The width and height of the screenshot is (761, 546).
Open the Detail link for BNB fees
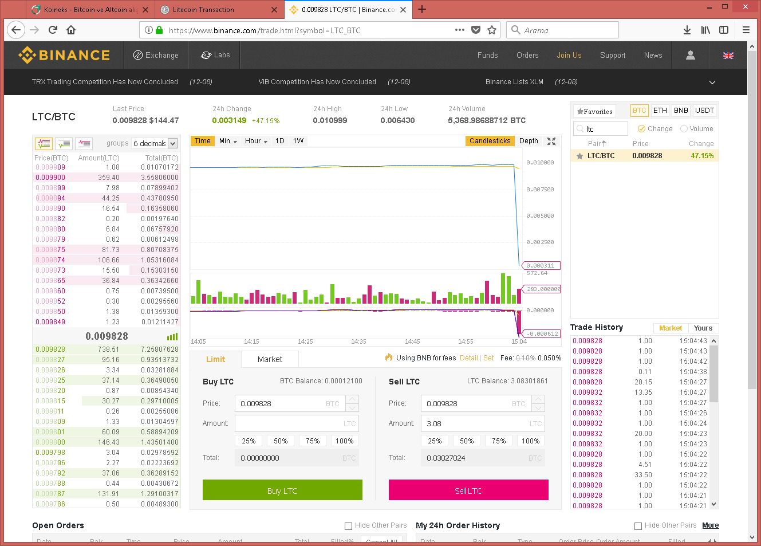click(468, 358)
